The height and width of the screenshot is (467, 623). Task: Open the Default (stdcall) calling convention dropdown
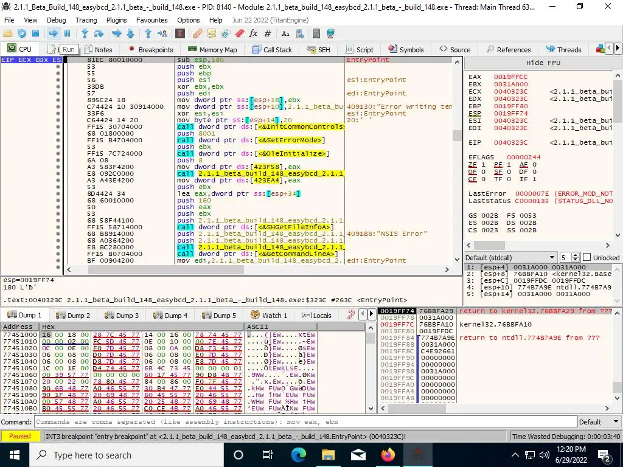pos(510,257)
